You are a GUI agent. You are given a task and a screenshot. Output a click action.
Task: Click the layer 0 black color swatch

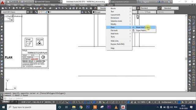[x=49, y=12]
